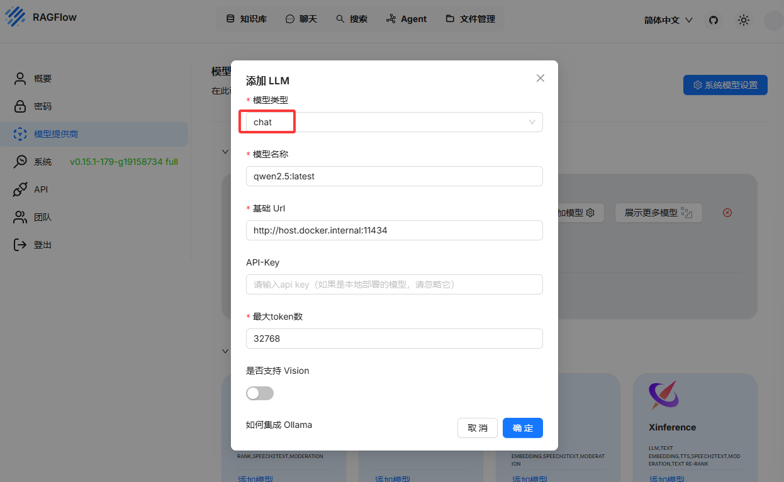Switch to the Agent tab
The width and height of the screenshot is (784, 482).
406,19
